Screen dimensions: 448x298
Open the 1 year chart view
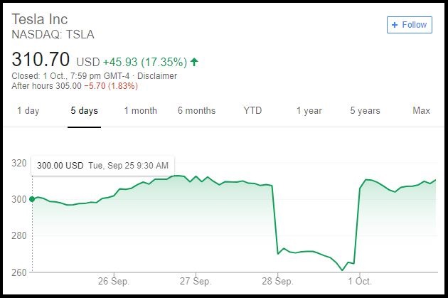309,111
